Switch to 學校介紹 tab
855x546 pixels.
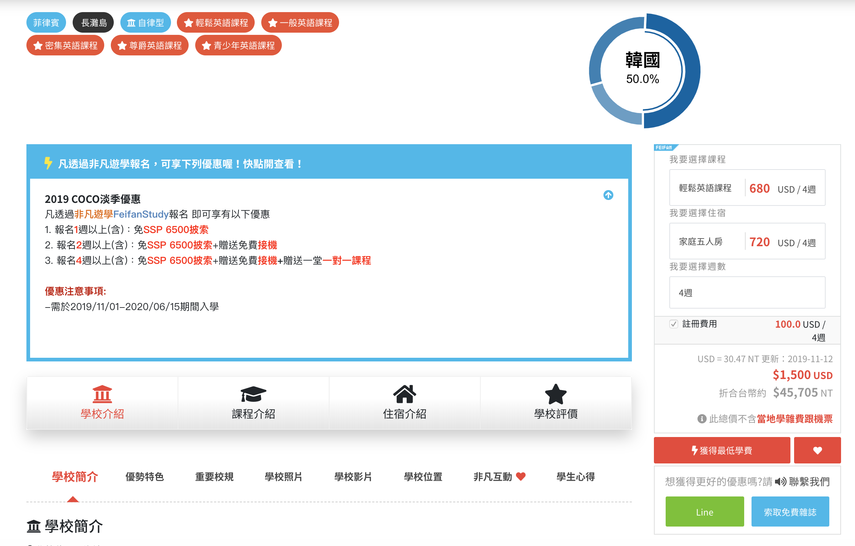coord(102,403)
